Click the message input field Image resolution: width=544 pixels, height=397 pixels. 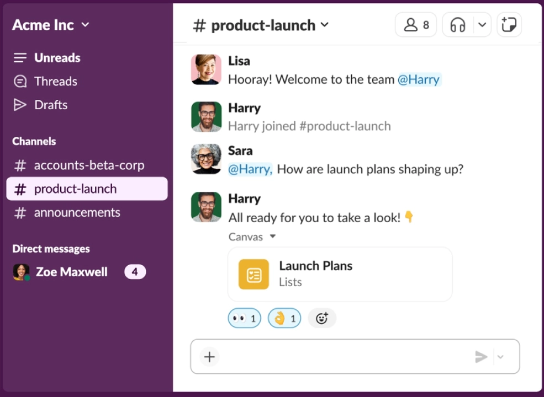pyautogui.click(x=342, y=357)
